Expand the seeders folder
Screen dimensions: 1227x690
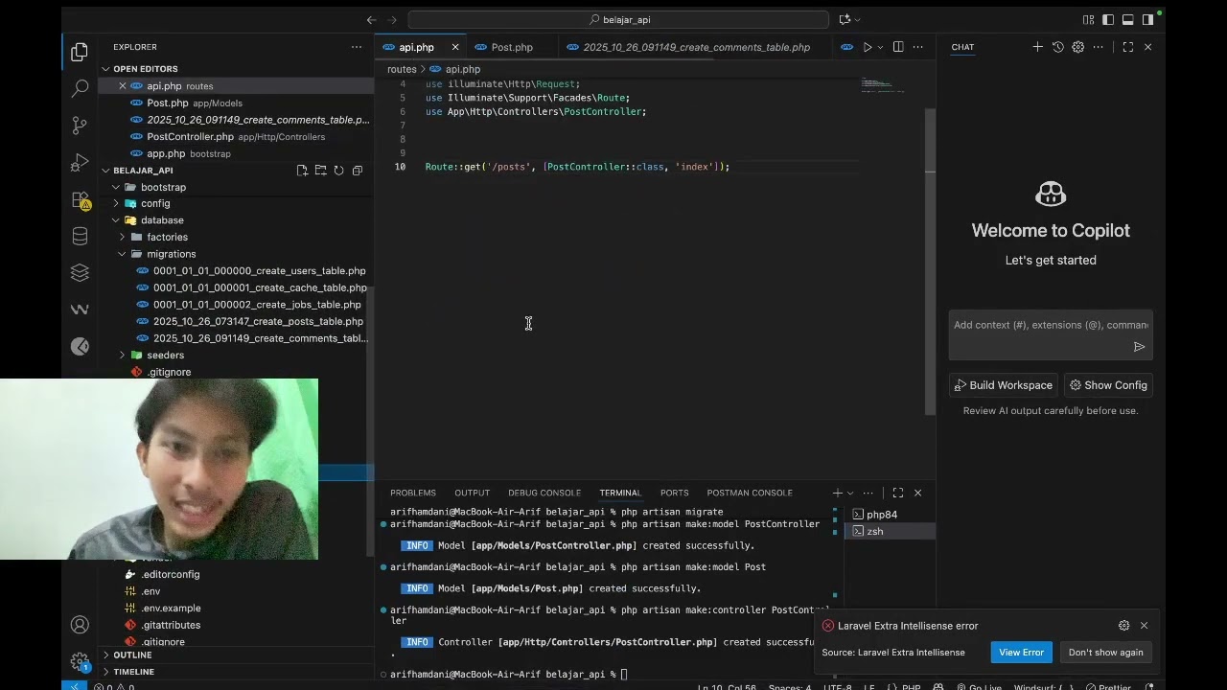[x=123, y=355]
